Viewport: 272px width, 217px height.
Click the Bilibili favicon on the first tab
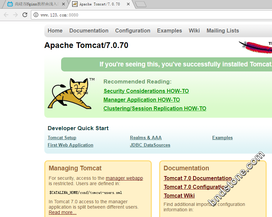pyautogui.click(x=10, y=4)
